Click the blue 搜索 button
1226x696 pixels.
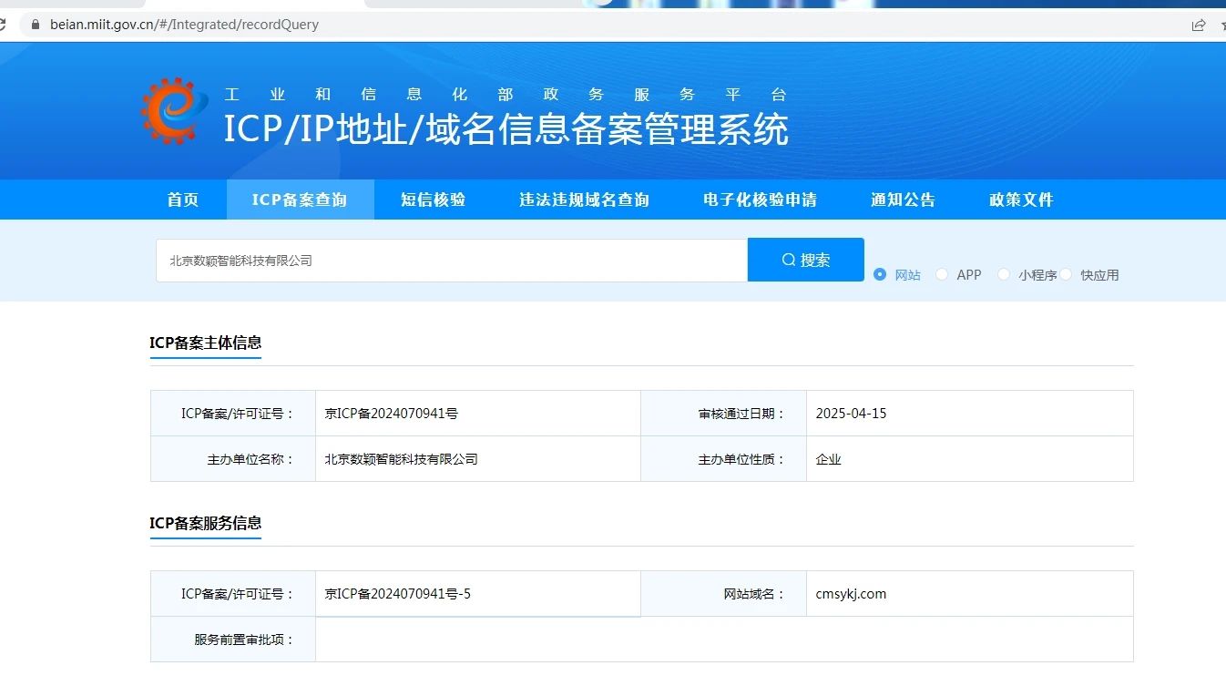(x=806, y=260)
